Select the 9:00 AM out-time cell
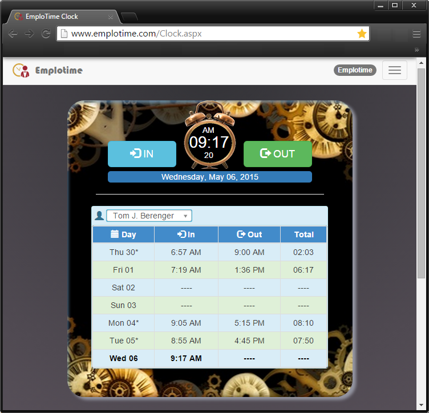The width and height of the screenshot is (429, 413). coord(249,252)
